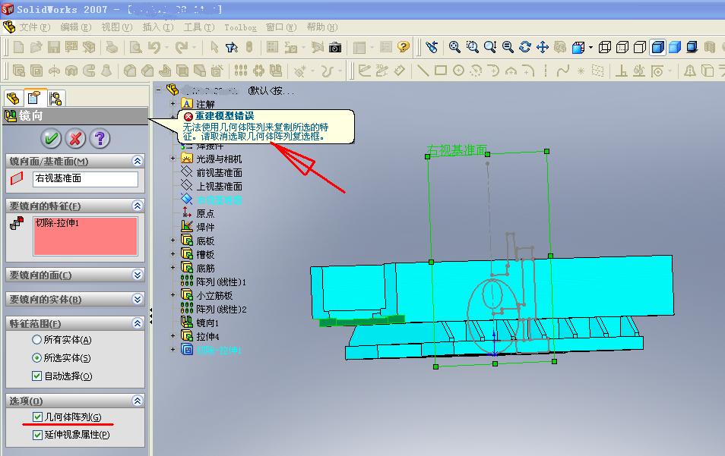The width and height of the screenshot is (725, 456).
Task: Expand the 光源与相机 tree node
Action: pos(173,159)
